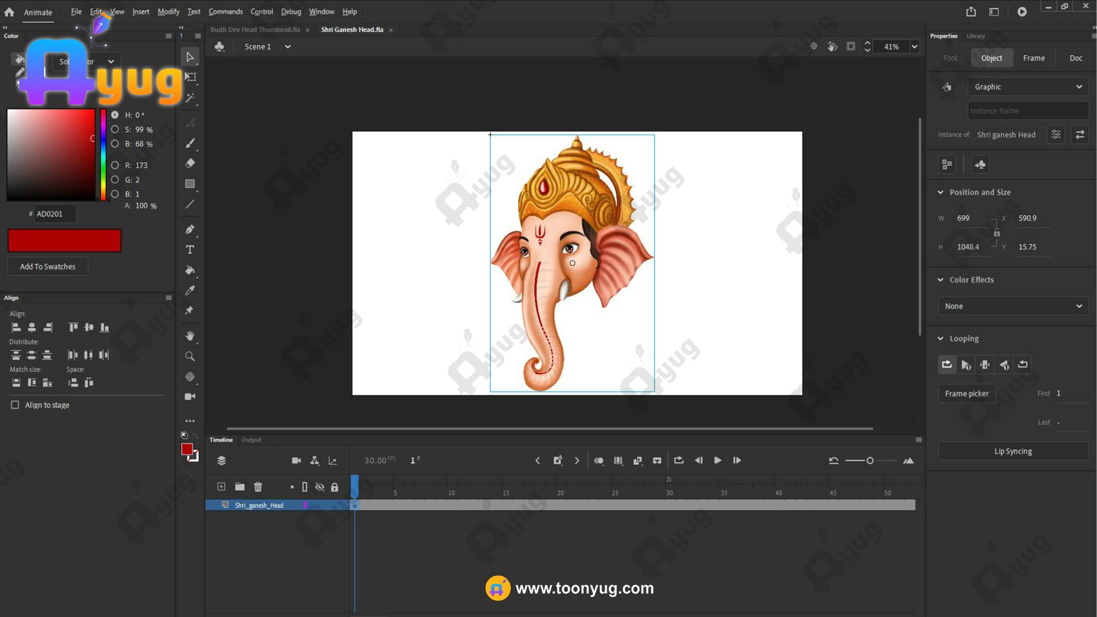1097x617 pixels.
Task: Open the File menu
Action: 76,12
